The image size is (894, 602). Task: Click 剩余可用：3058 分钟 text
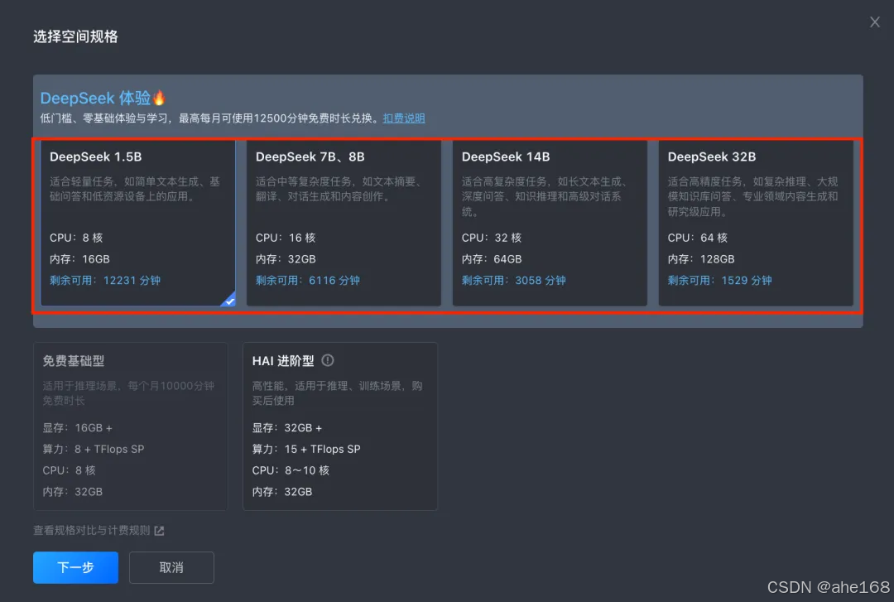click(514, 280)
